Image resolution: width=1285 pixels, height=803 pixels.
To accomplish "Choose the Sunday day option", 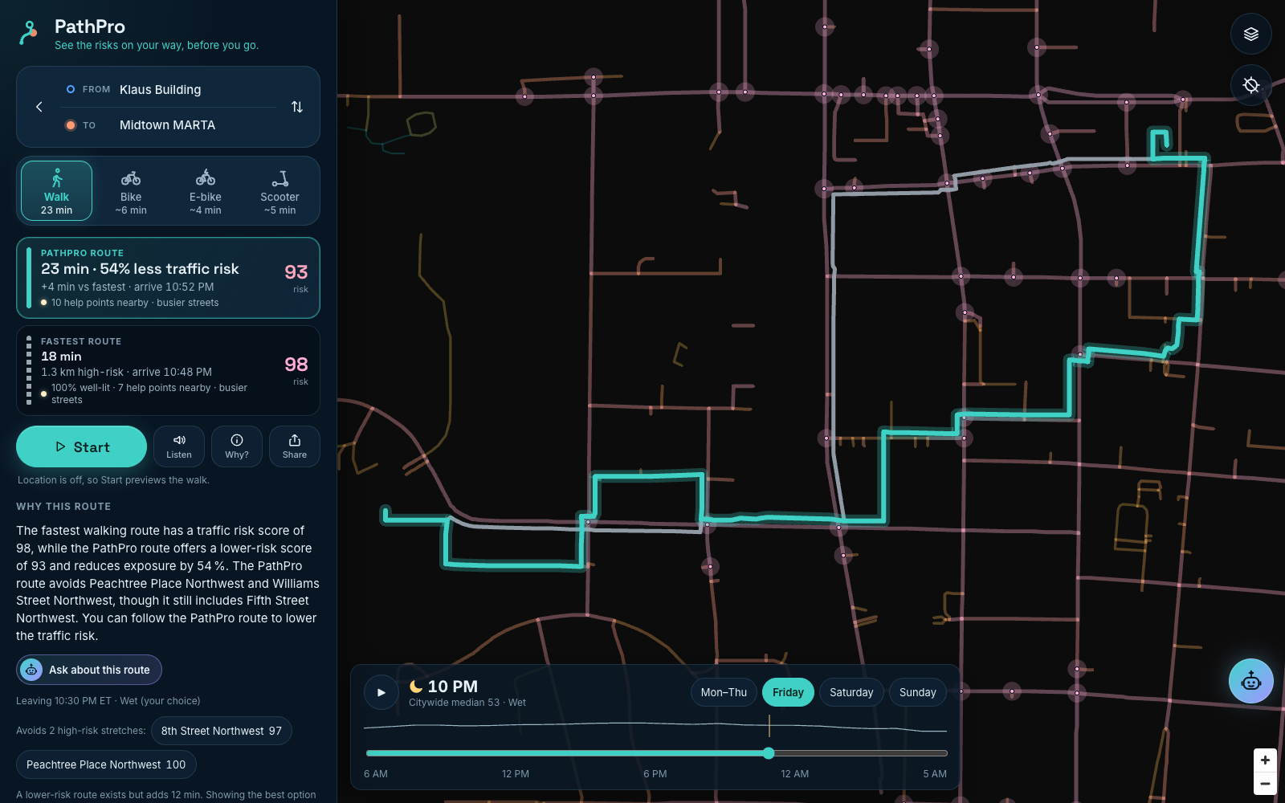I will (918, 692).
